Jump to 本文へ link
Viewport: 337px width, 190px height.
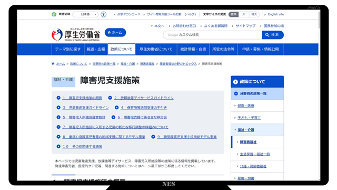[159, 26]
